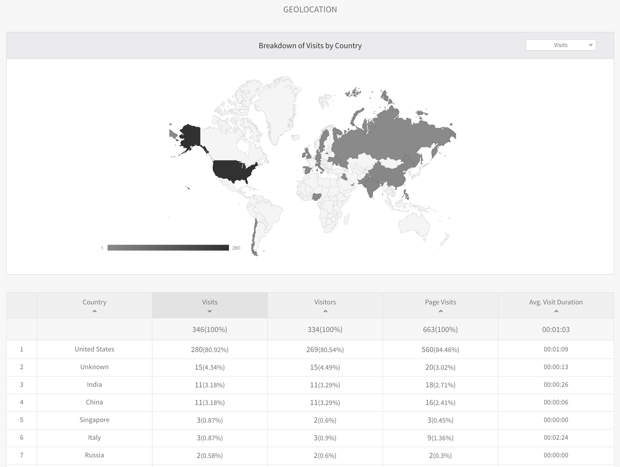This screenshot has height=467, width=620.
Task: Click Nigeria on the map
Action: tap(317, 196)
